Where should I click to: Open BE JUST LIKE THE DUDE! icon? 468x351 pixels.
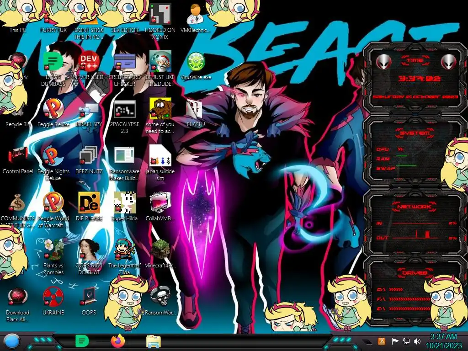[x=160, y=69]
